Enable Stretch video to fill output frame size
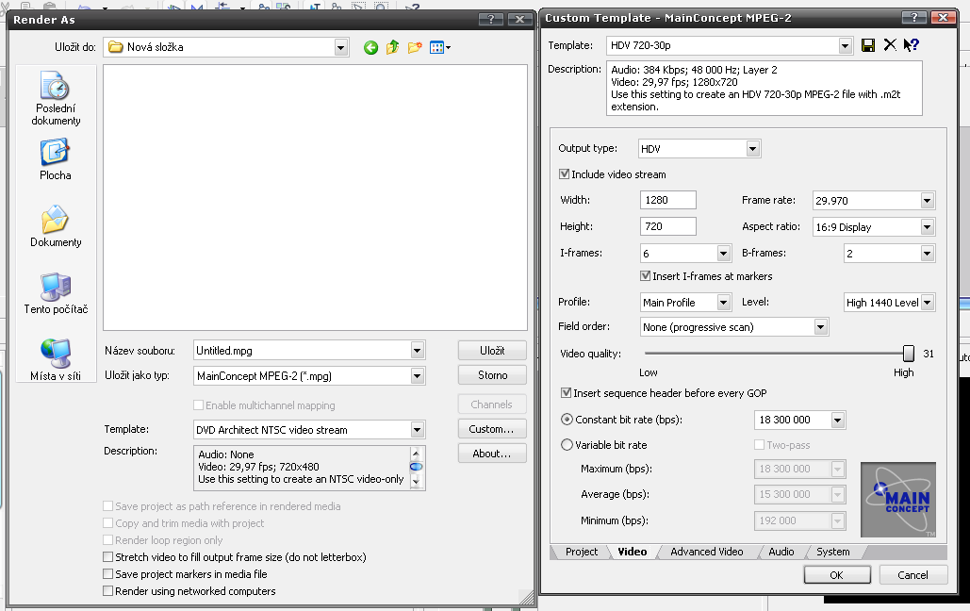Viewport: 970px width, 611px height. click(108, 557)
